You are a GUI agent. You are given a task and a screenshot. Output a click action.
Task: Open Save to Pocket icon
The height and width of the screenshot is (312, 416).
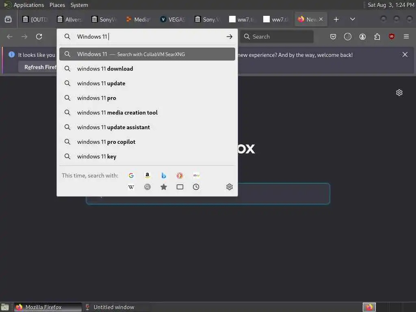[333, 37]
